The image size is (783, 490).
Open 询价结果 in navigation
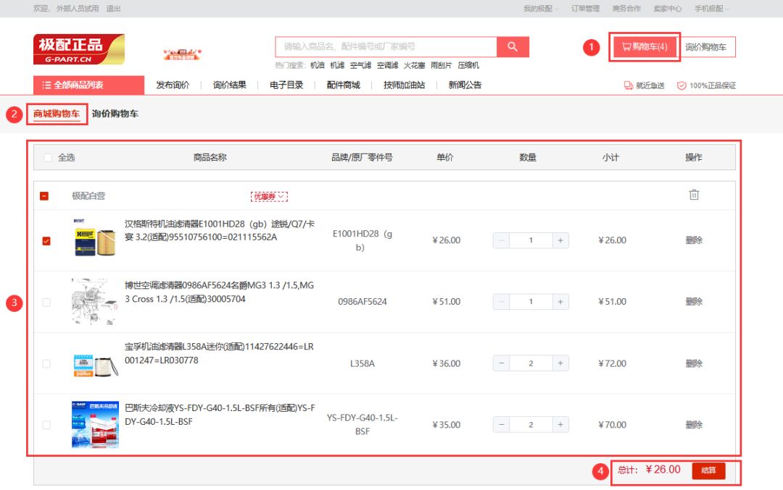point(230,85)
